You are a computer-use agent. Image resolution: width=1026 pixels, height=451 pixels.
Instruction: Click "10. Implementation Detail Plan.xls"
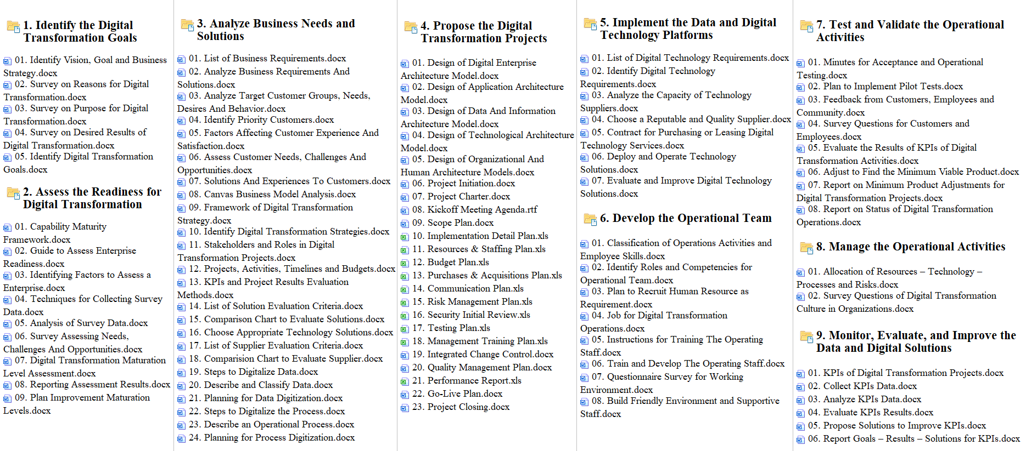pyautogui.click(x=480, y=236)
